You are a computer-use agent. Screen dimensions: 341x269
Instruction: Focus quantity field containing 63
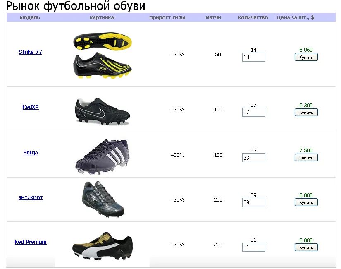click(x=253, y=158)
